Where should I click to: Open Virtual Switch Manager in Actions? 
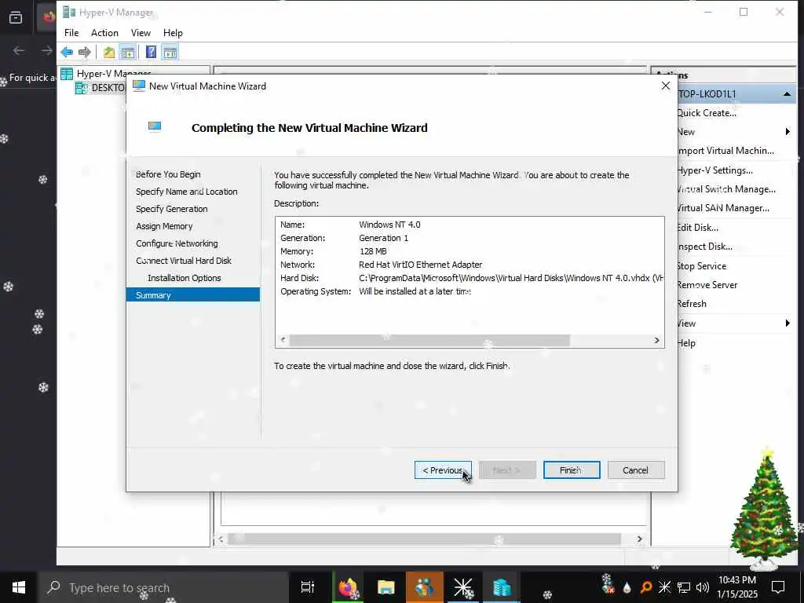pyautogui.click(x=726, y=189)
